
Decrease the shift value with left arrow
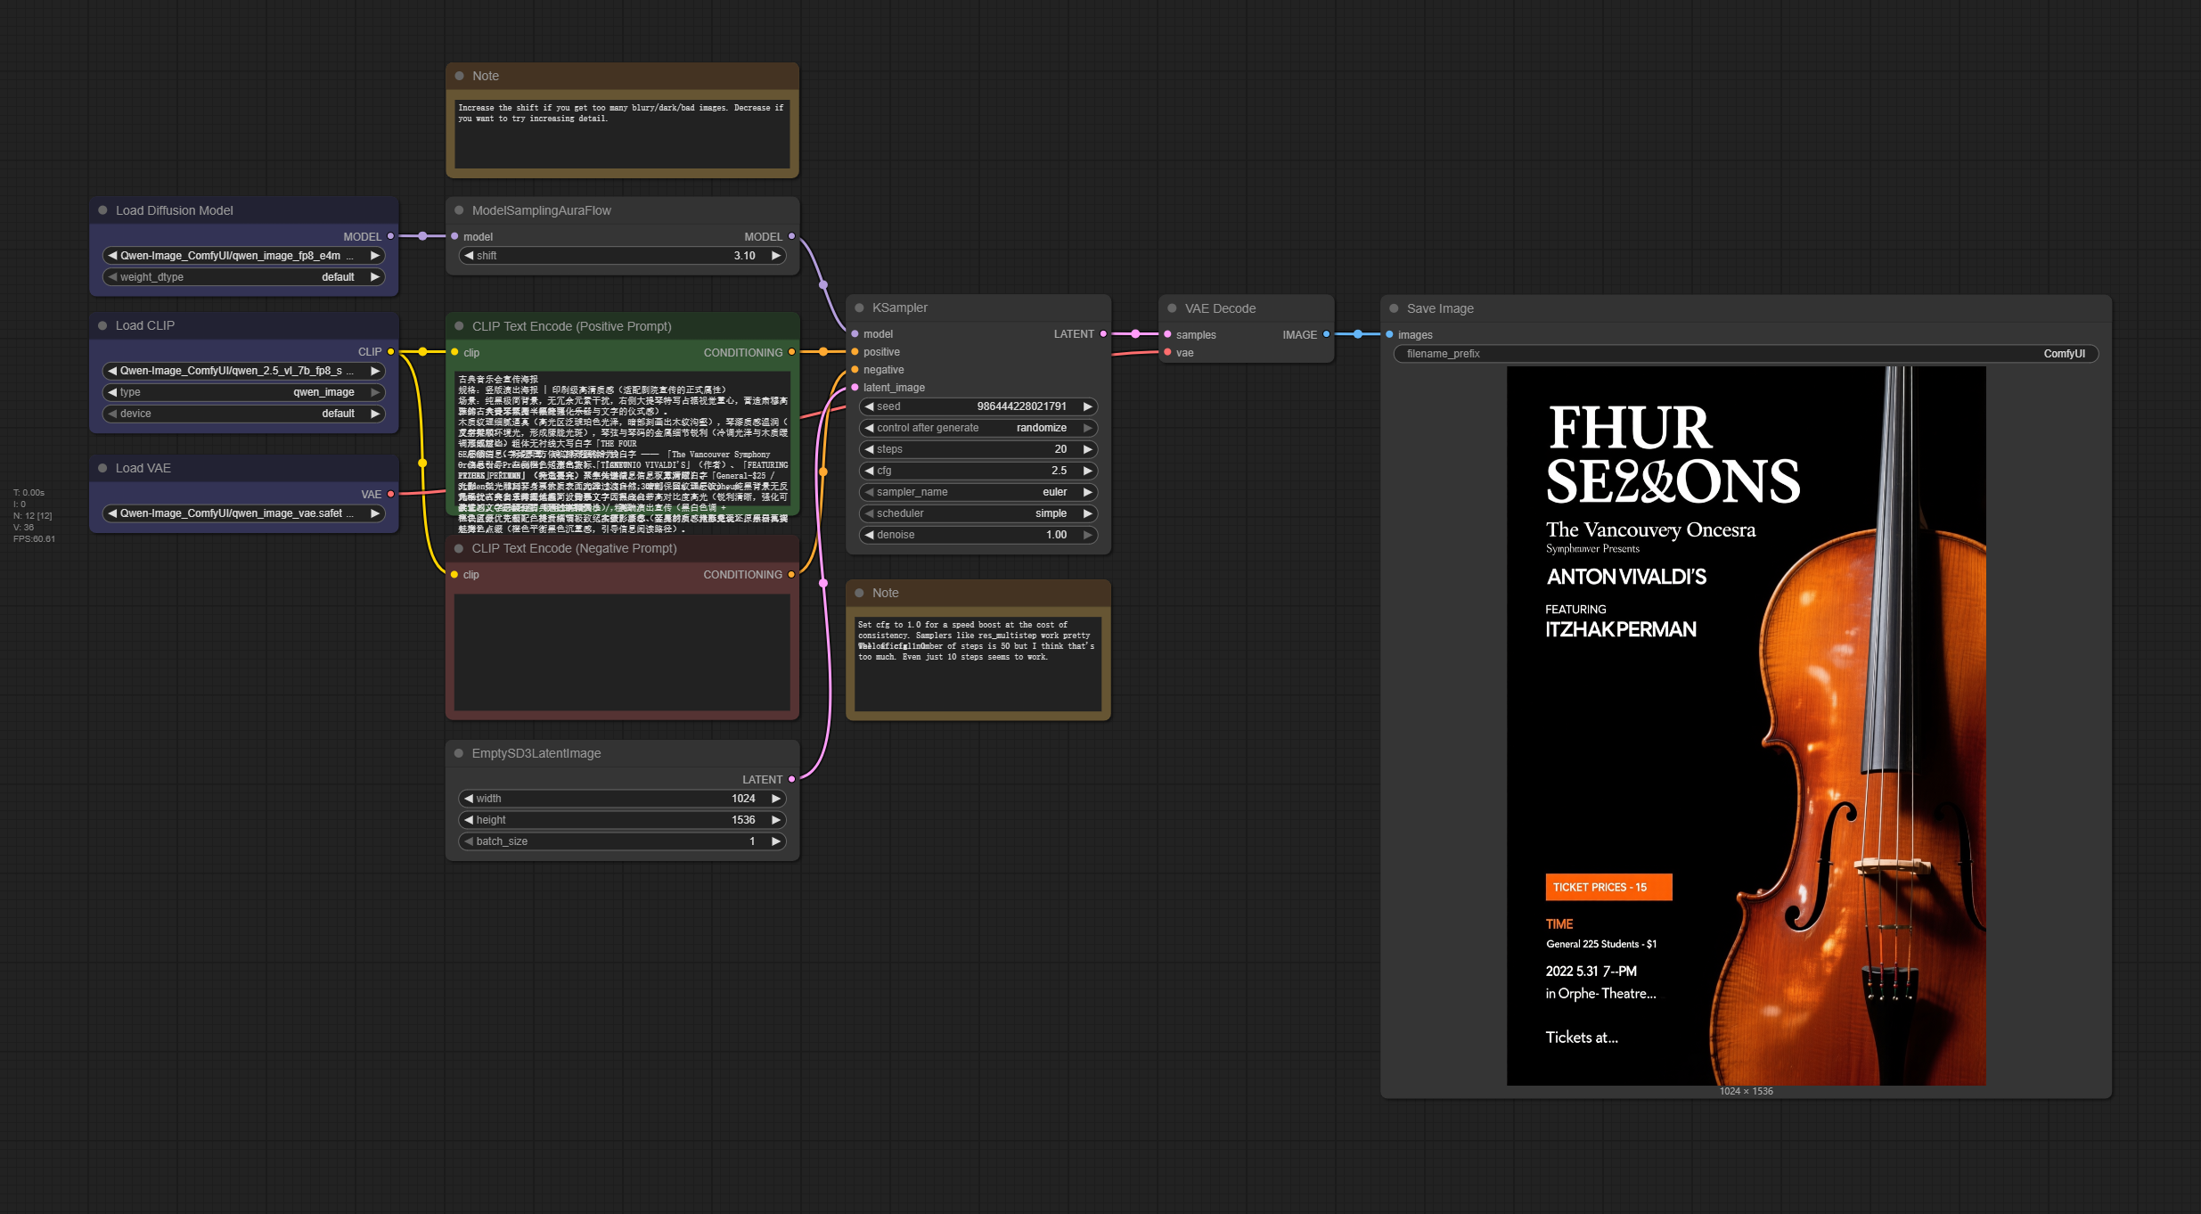[469, 256]
